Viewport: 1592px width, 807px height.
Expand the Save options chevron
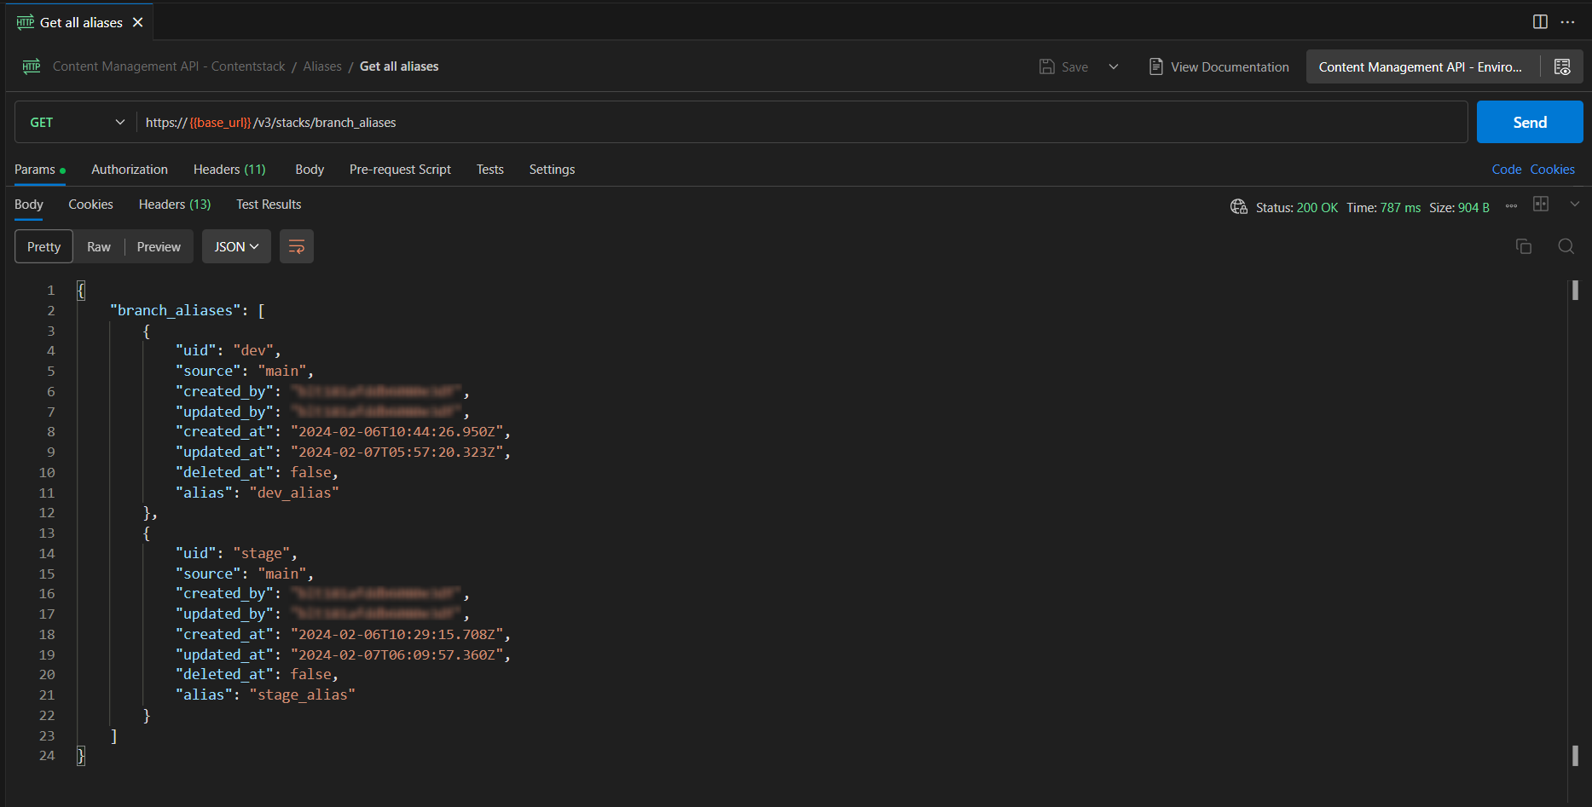coord(1114,66)
